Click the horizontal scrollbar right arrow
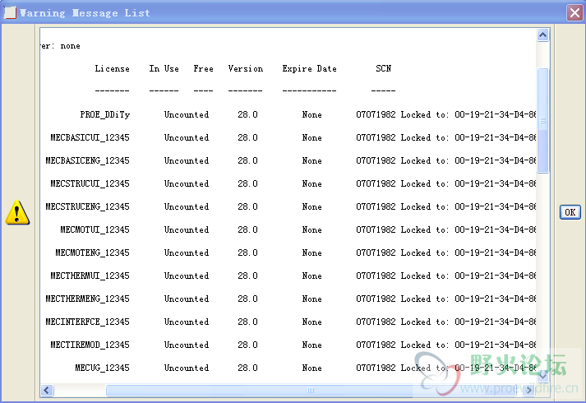The height and width of the screenshot is (403, 586). (528, 391)
